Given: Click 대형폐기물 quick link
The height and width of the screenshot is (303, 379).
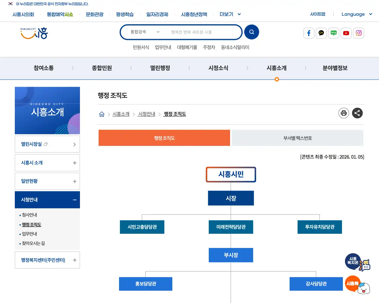Looking at the screenshot, I should [x=187, y=47].
